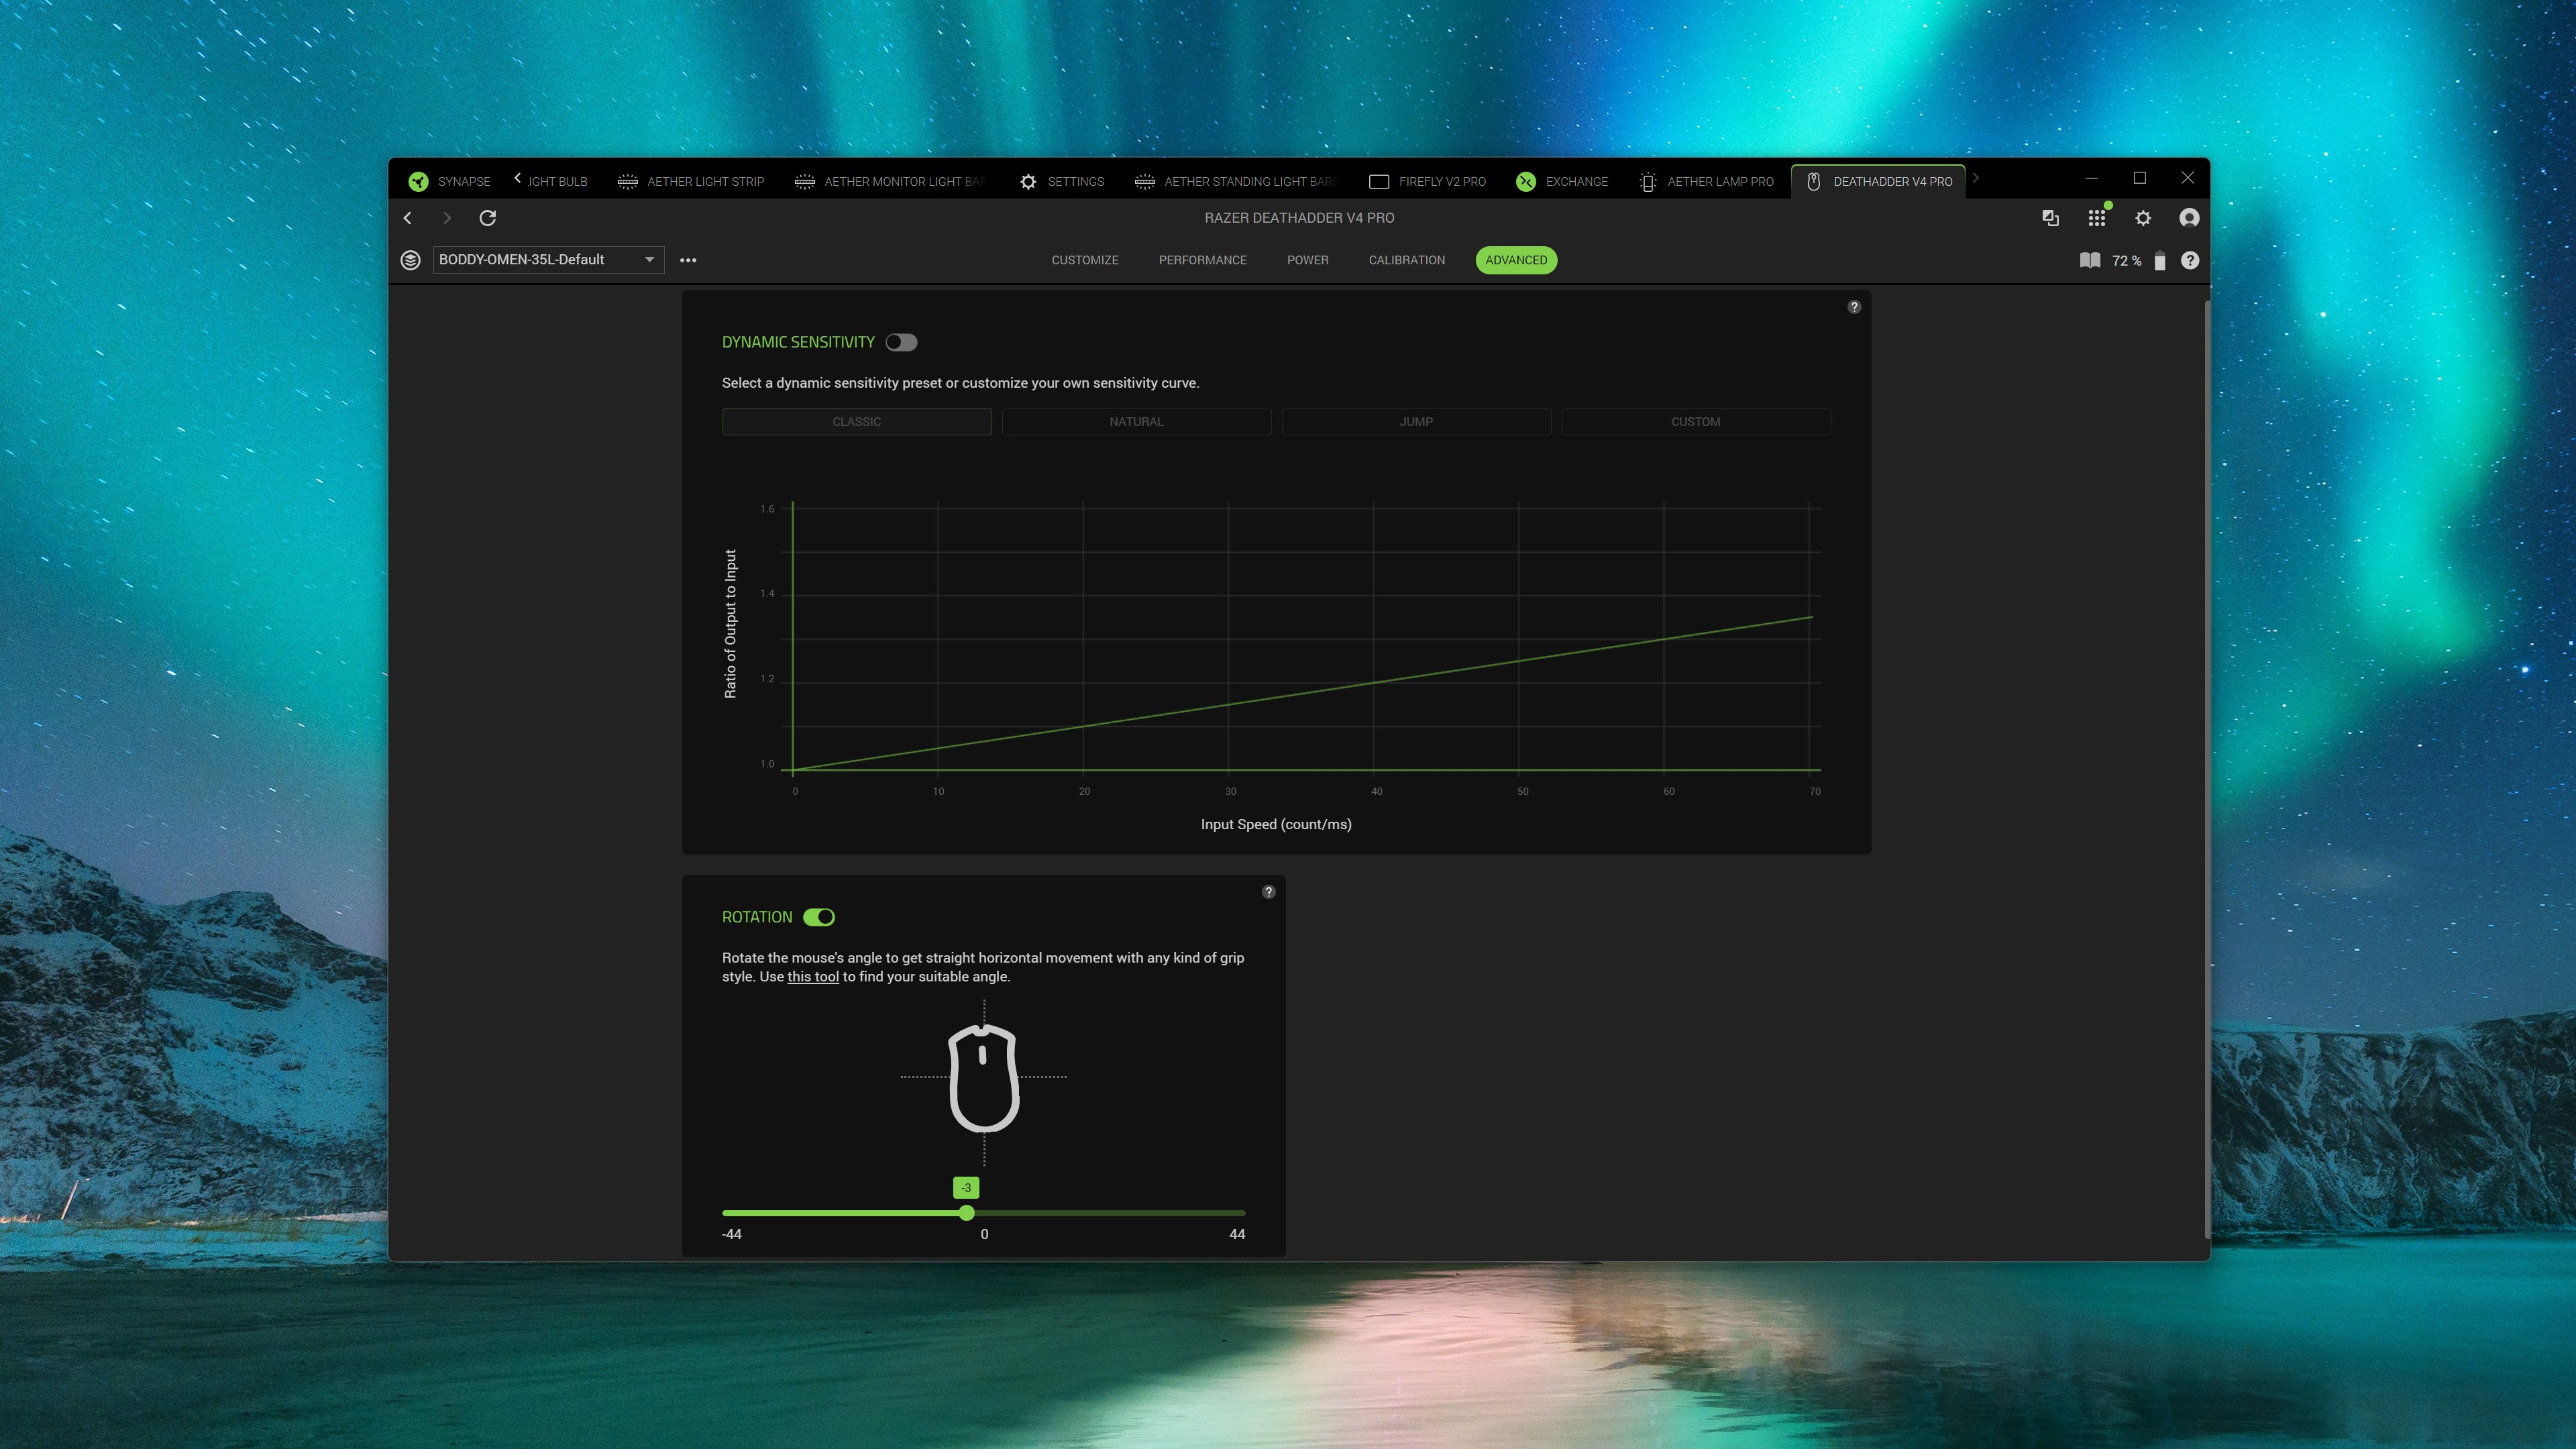2576x1449 pixels.
Task: Open the user guide book icon
Action: pos(2090,261)
